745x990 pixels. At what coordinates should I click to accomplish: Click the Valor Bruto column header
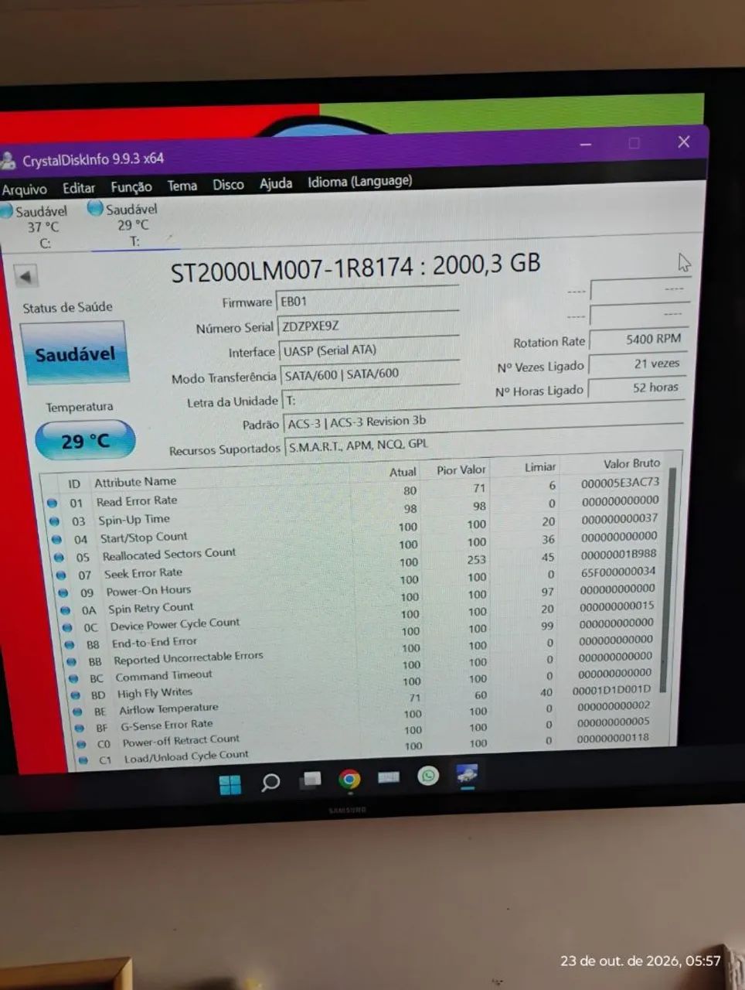pyautogui.click(x=631, y=463)
